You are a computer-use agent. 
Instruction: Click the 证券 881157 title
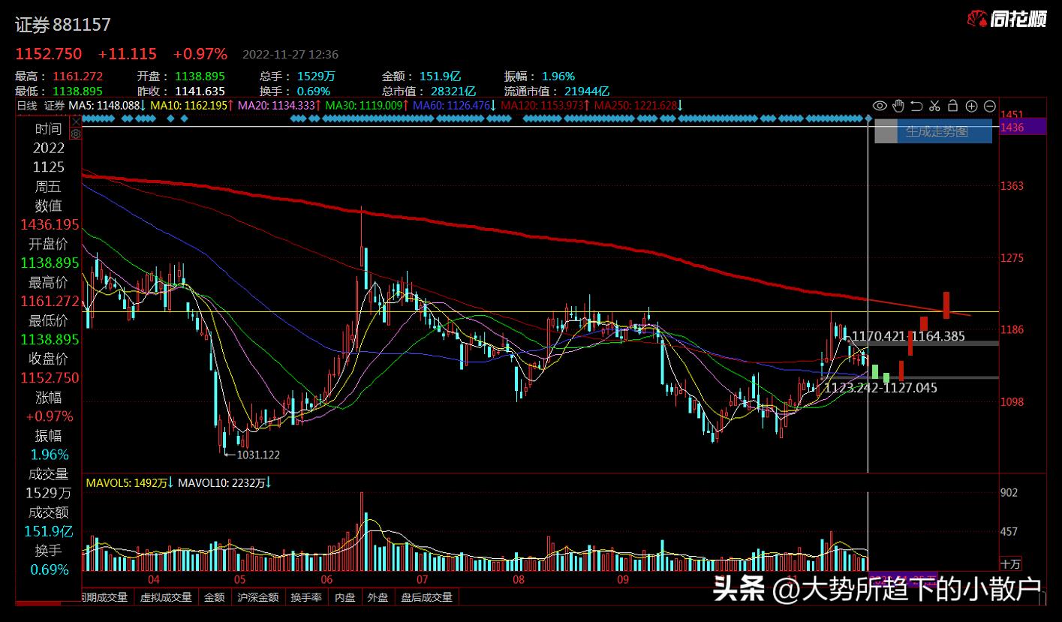[63, 25]
